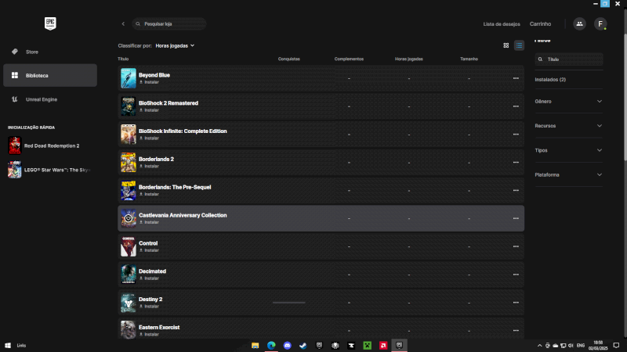The height and width of the screenshot is (352, 627).
Task: Open Discord from the taskbar
Action: pos(287,345)
